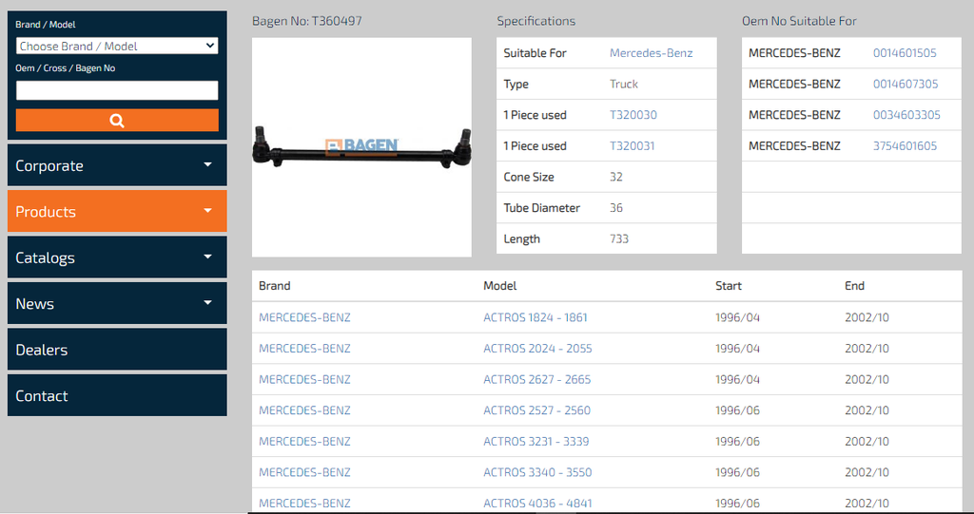Select the Tube Diameter value 36

point(615,208)
